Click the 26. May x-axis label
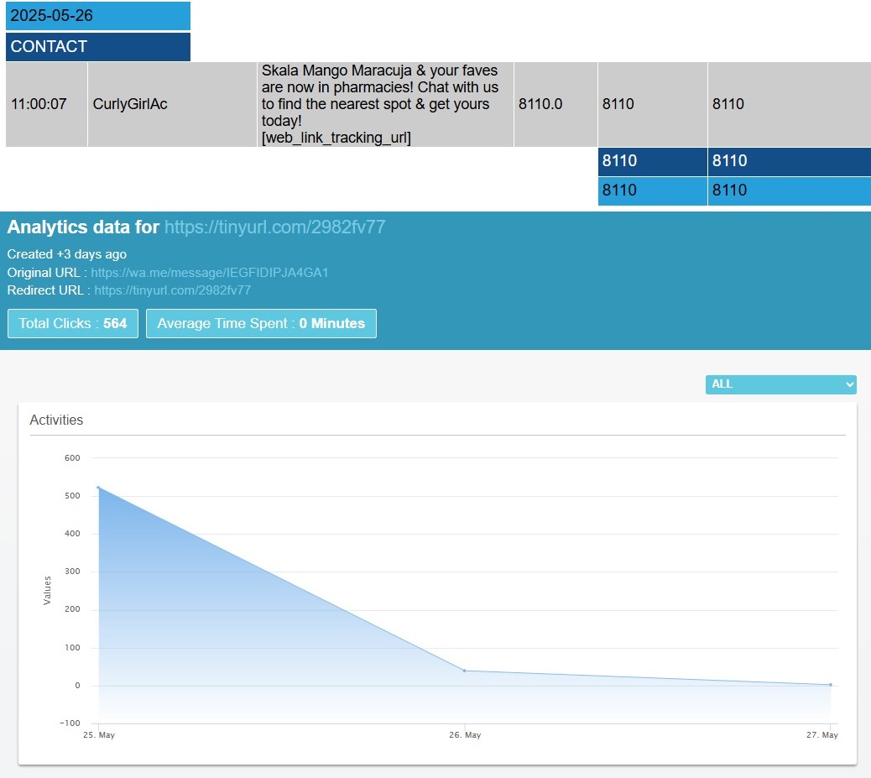 [465, 735]
